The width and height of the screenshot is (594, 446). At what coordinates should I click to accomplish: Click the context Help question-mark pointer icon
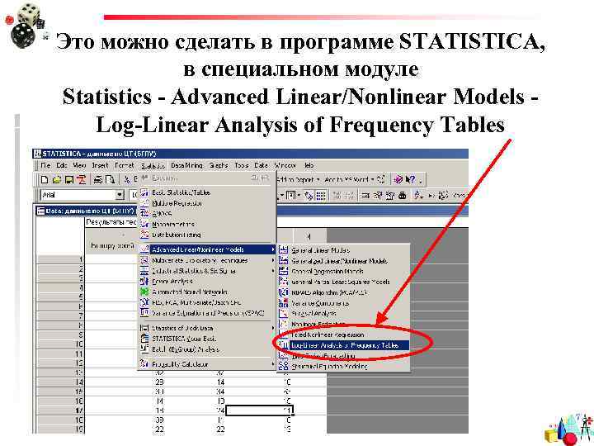[410, 179]
